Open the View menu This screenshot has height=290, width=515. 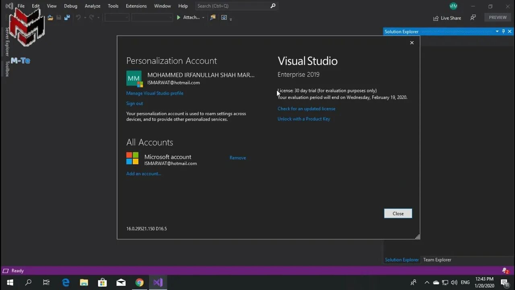coord(52,6)
